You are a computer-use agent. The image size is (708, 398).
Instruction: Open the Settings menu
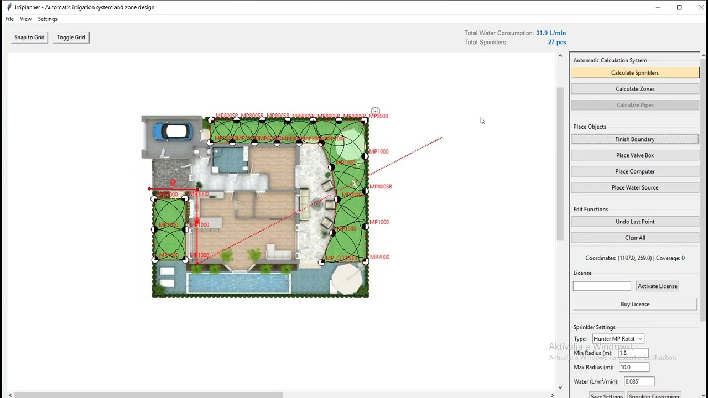(48, 19)
